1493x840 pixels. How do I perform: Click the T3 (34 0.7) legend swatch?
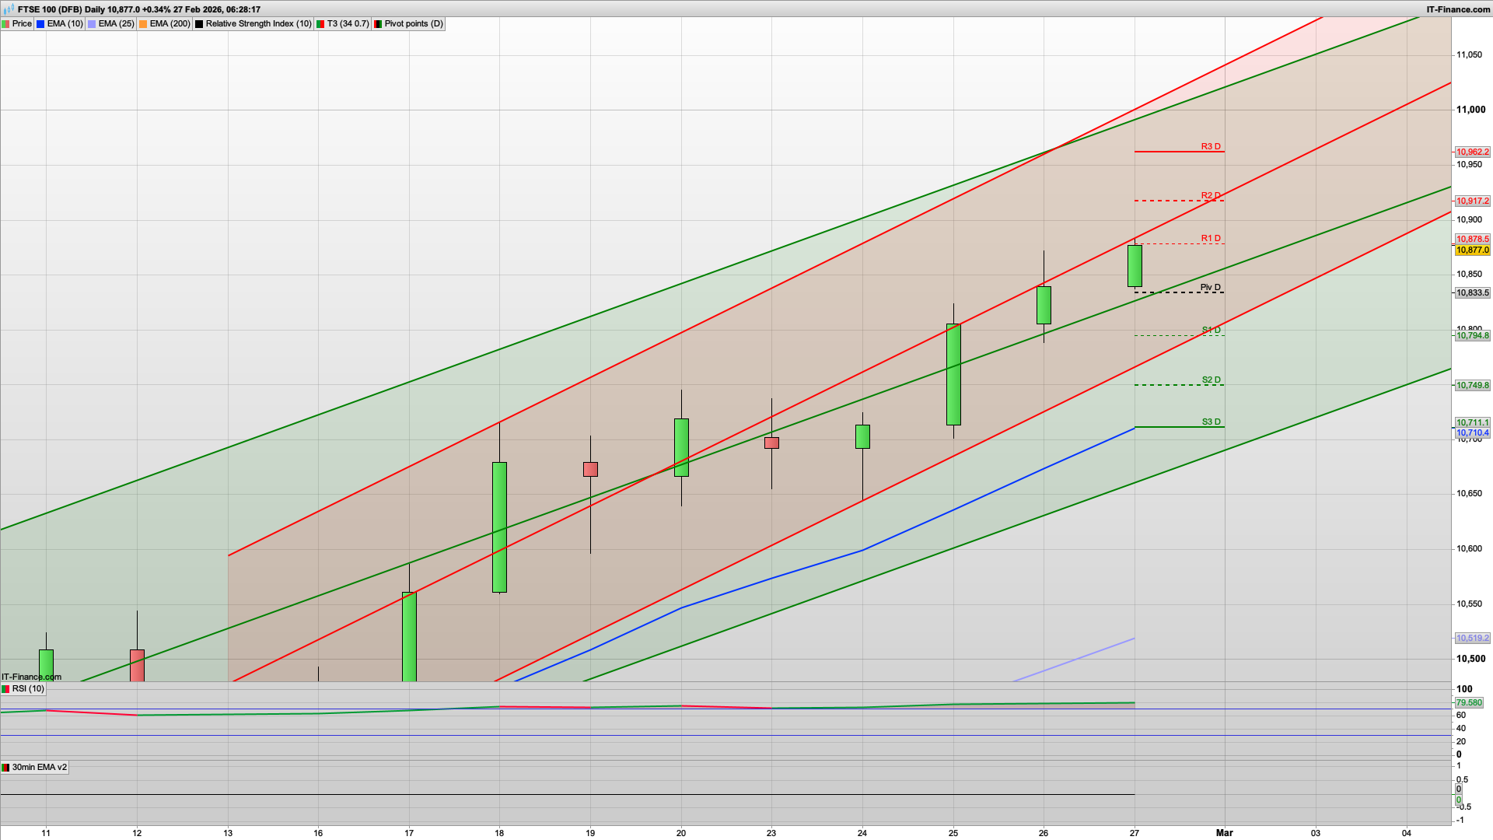click(x=320, y=23)
